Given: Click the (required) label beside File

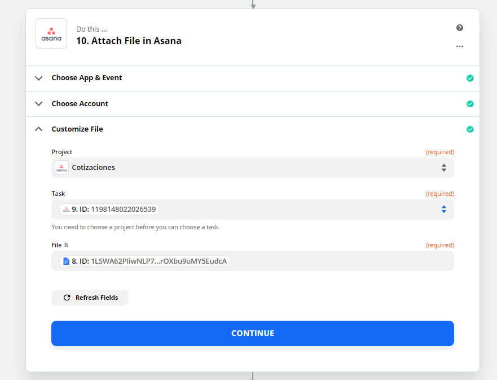Looking at the screenshot, I should point(439,245).
